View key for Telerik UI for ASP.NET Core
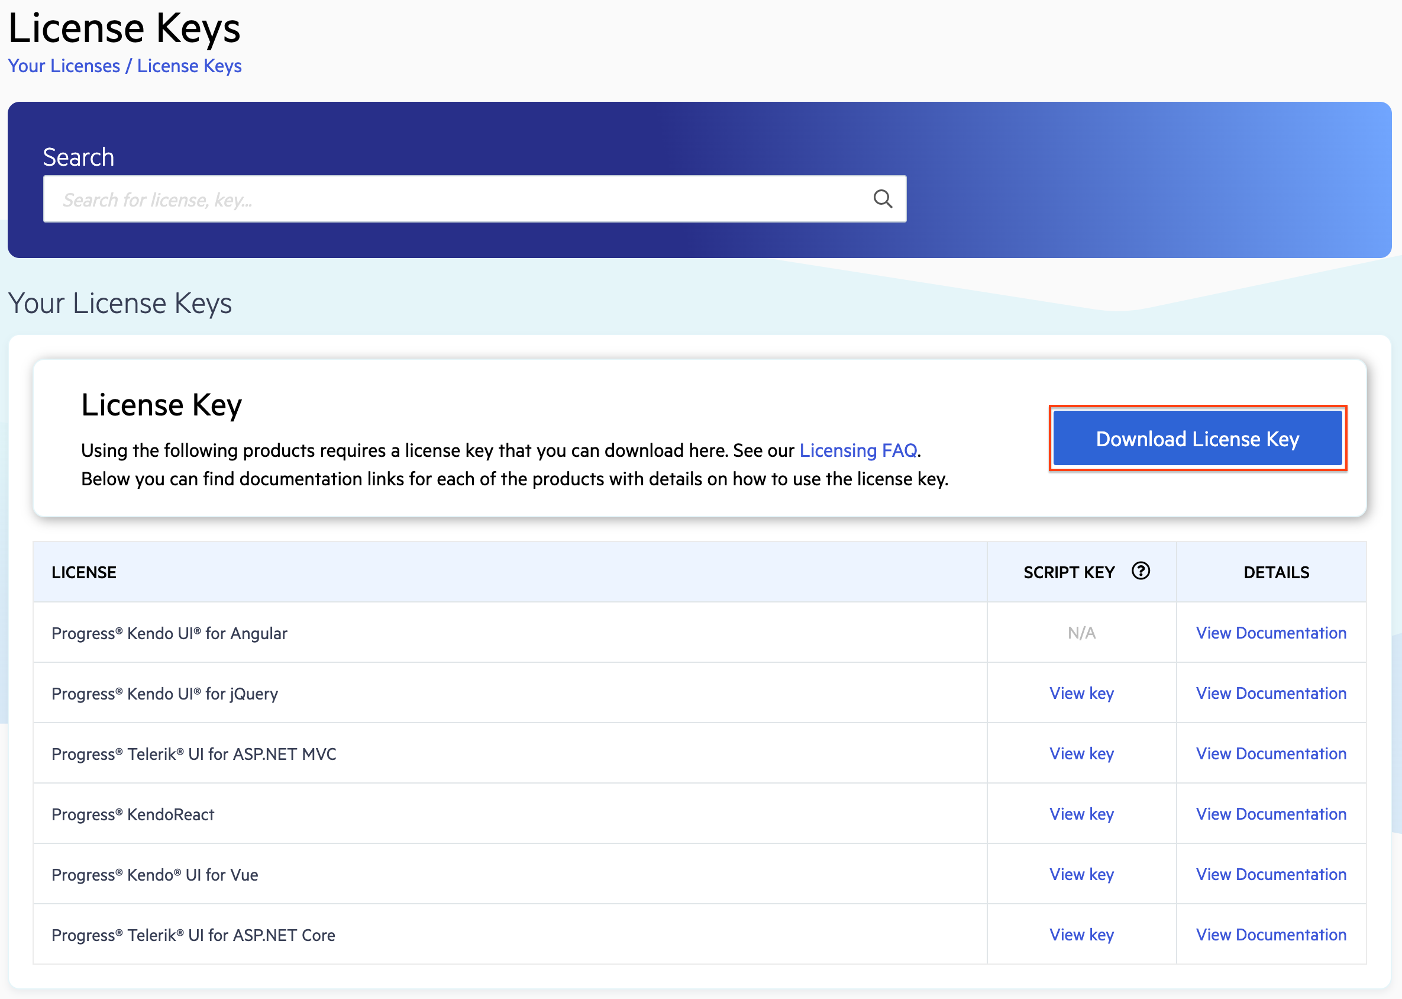Image resolution: width=1402 pixels, height=999 pixels. 1081,934
